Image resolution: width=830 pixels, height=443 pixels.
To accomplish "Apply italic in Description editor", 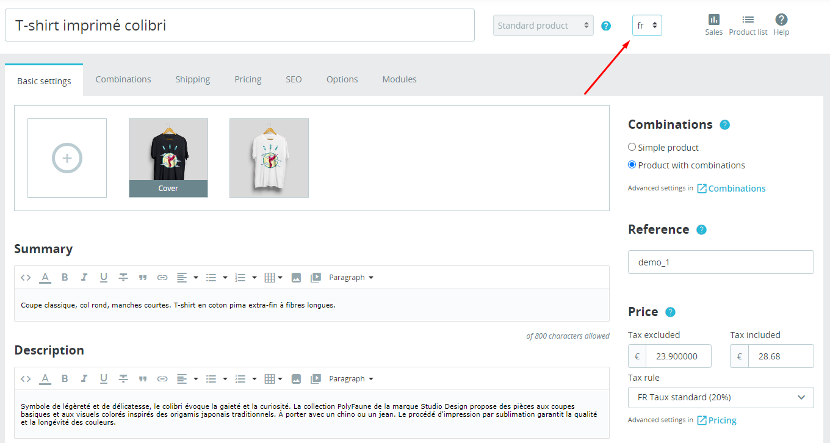I will tap(84, 379).
